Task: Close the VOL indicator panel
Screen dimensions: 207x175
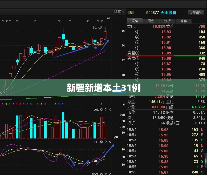Action: pyautogui.click(x=110, y=110)
